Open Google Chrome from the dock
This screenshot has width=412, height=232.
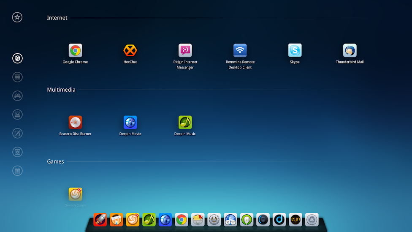[182, 220]
